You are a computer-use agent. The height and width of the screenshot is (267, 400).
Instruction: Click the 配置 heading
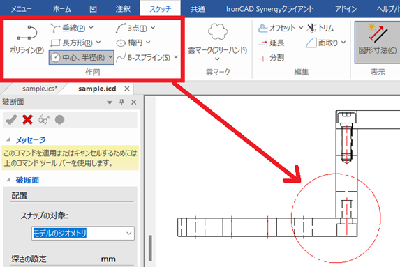[19, 196]
